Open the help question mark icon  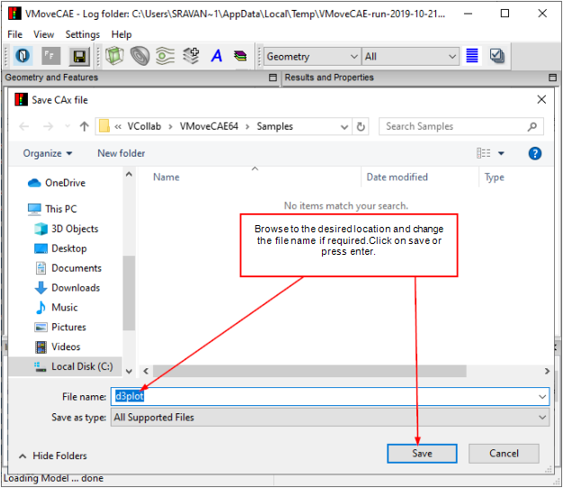(x=534, y=153)
